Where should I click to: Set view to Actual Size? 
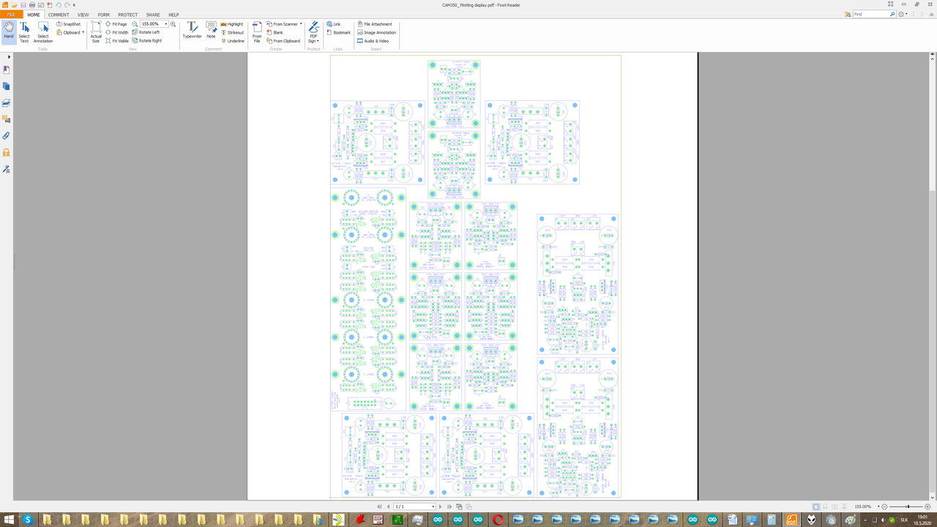(x=96, y=32)
